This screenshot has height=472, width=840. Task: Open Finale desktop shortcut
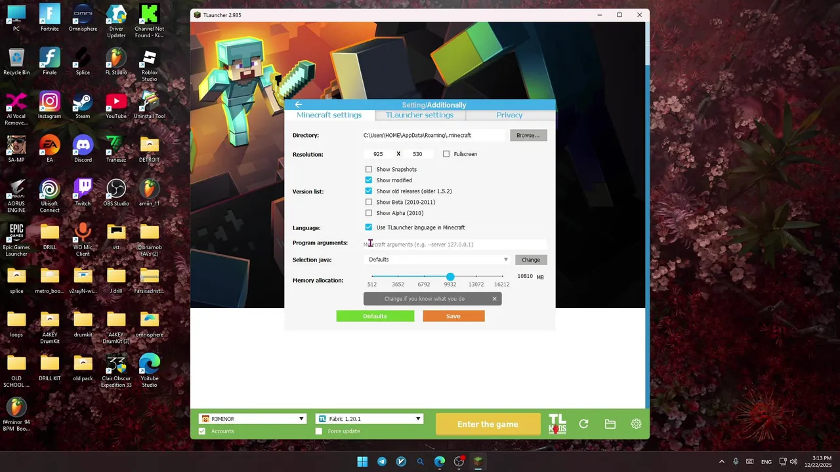coord(49,62)
